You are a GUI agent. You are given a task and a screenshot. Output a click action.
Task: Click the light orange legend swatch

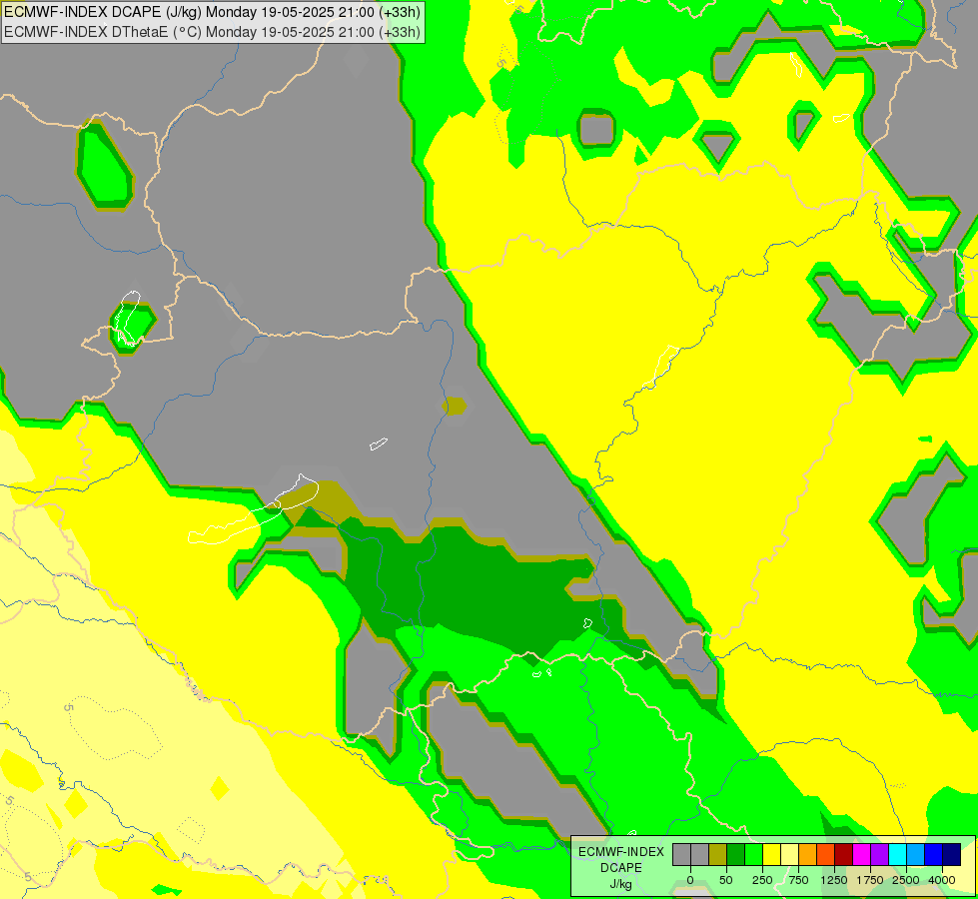(808, 855)
